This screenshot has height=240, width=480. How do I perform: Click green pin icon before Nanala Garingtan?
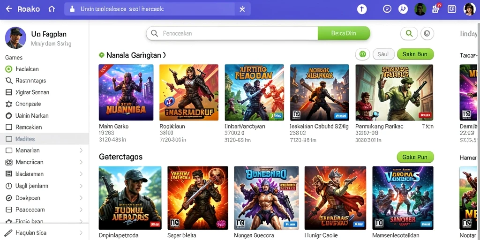click(x=102, y=55)
